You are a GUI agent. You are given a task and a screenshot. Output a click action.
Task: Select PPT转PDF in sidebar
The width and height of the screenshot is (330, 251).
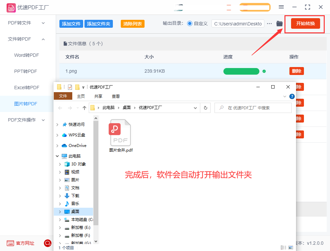(26, 71)
